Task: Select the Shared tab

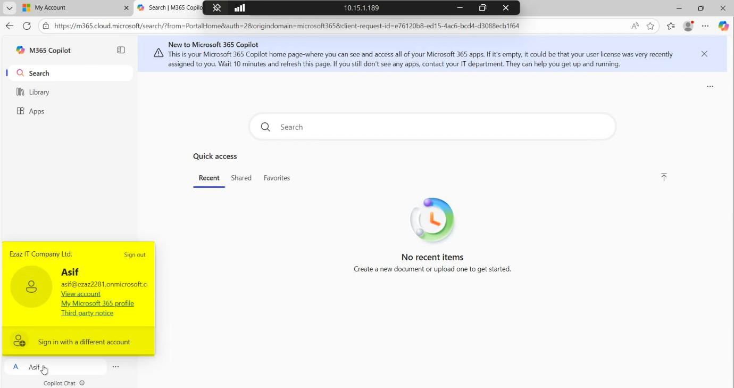Action: coord(241,178)
